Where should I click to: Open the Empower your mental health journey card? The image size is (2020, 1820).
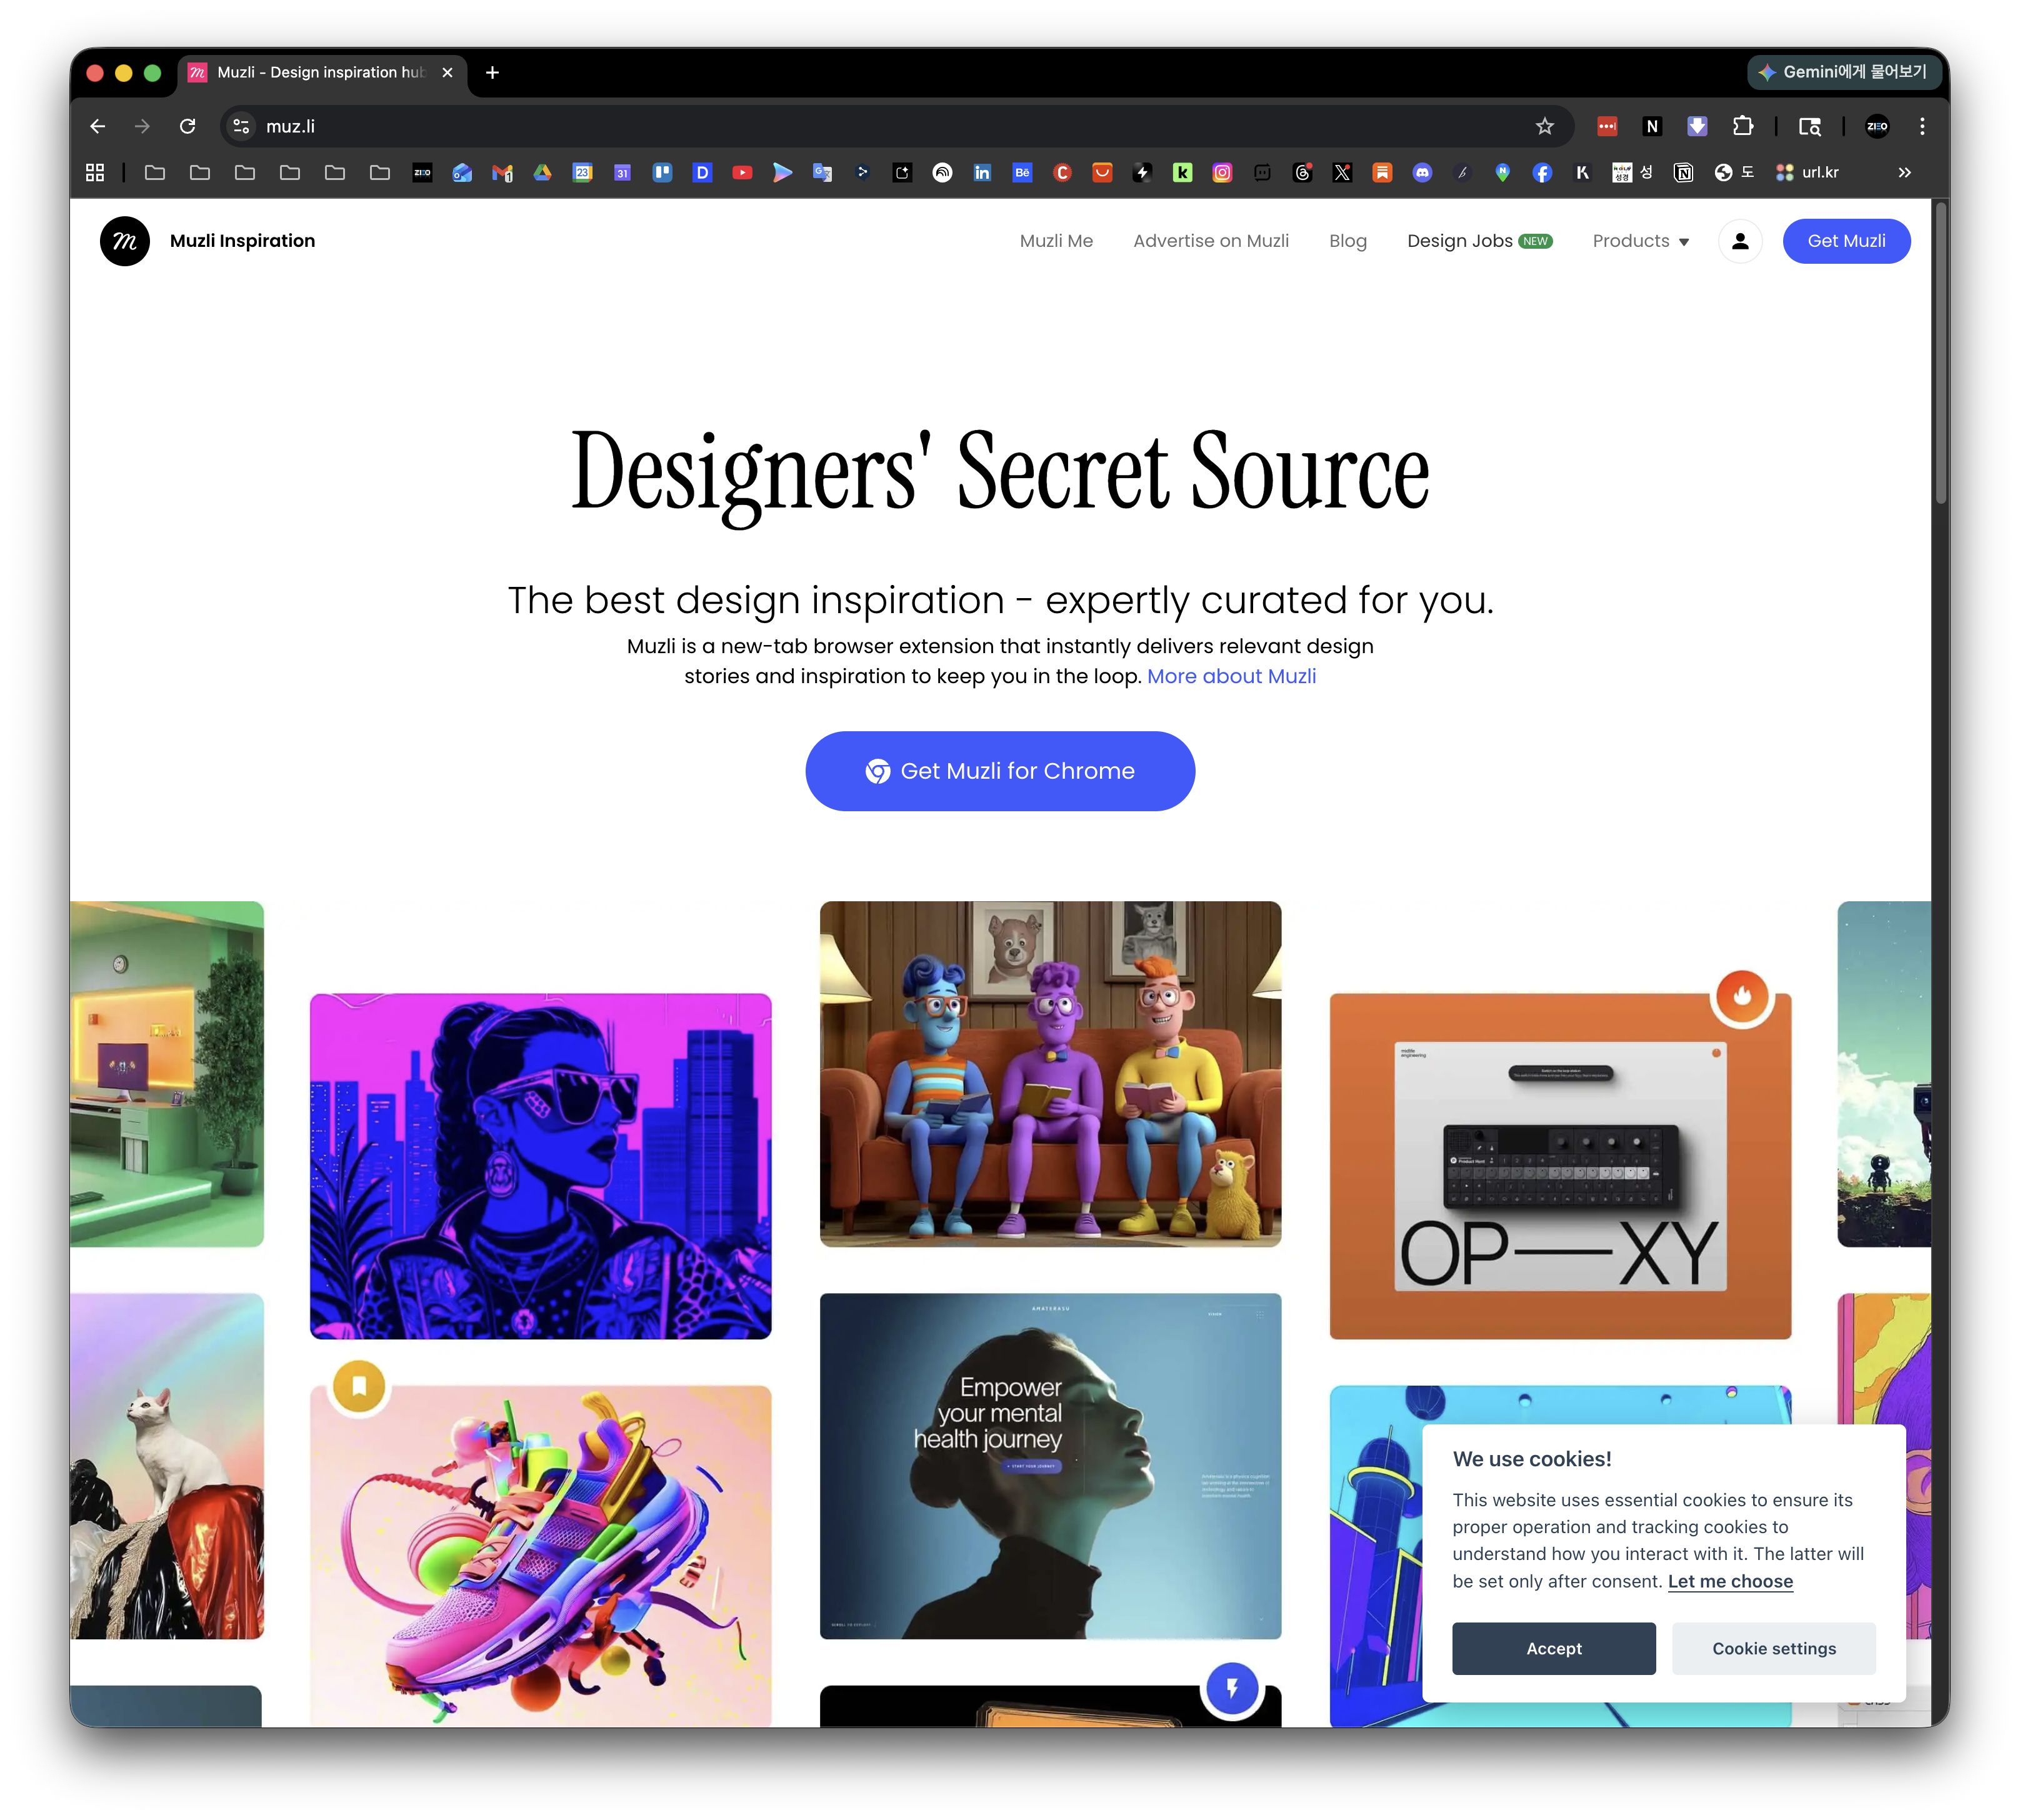1050,1466
